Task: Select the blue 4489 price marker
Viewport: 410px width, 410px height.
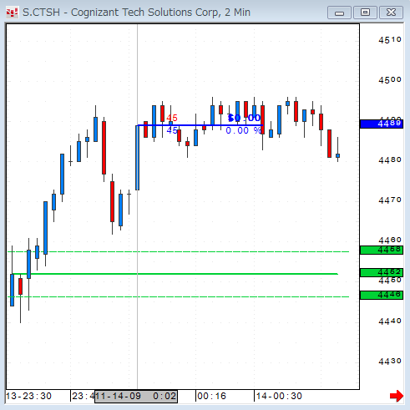Action: tap(382, 124)
